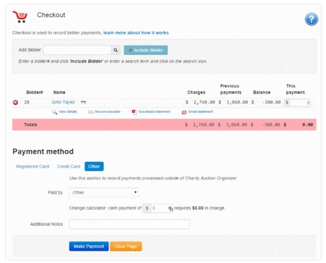The image size is (326, 263).
Task: Open the blue help question mark icon
Action: point(311,19)
